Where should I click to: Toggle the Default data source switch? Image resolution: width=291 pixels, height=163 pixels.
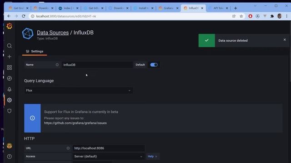pyautogui.click(x=154, y=65)
